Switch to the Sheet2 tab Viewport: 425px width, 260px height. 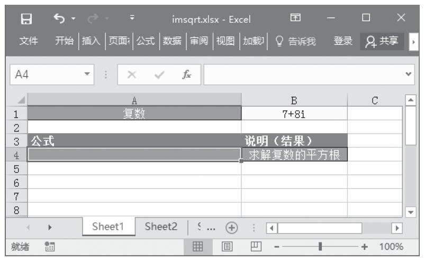coord(161,227)
